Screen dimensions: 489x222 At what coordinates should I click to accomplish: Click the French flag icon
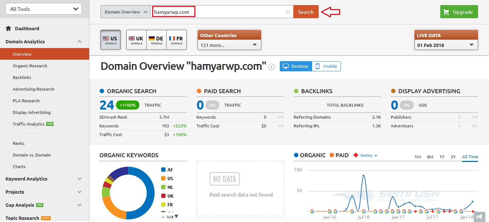[172, 38]
